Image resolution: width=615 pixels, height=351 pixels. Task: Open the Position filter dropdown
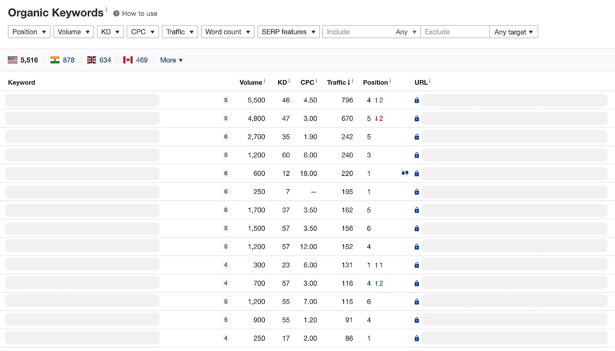[x=29, y=32]
